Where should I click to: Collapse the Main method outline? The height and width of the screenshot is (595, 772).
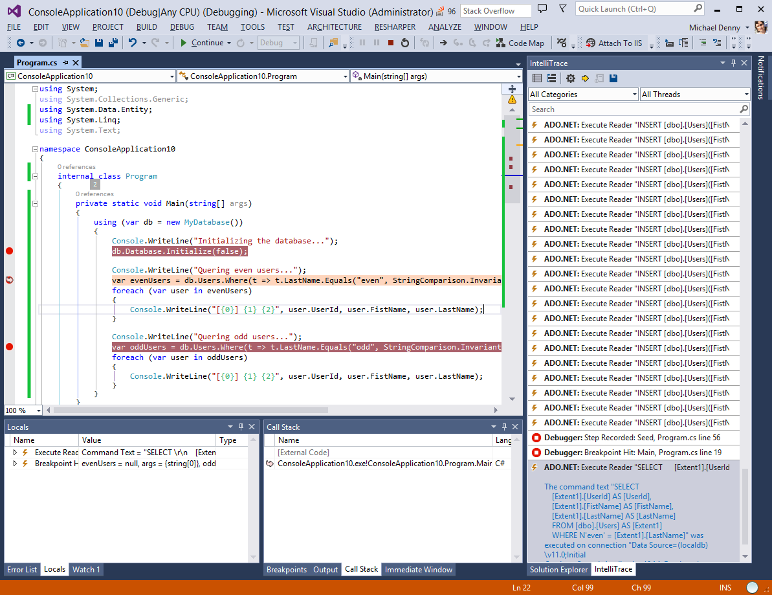35,203
